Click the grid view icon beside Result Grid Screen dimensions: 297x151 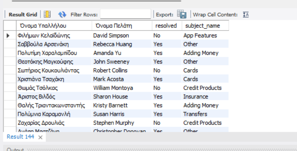coord(47,14)
